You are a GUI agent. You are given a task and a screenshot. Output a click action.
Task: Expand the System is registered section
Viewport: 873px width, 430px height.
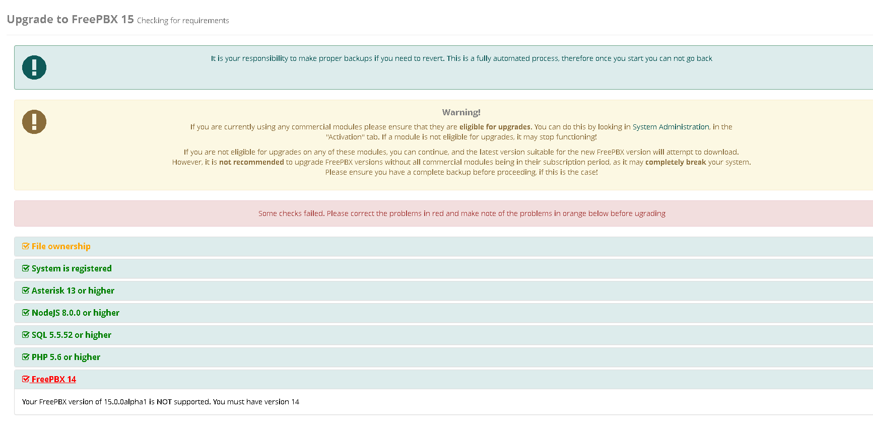72,268
